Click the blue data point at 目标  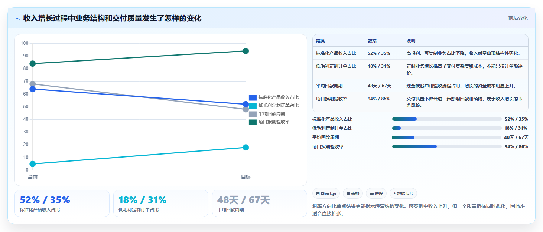tap(246, 104)
